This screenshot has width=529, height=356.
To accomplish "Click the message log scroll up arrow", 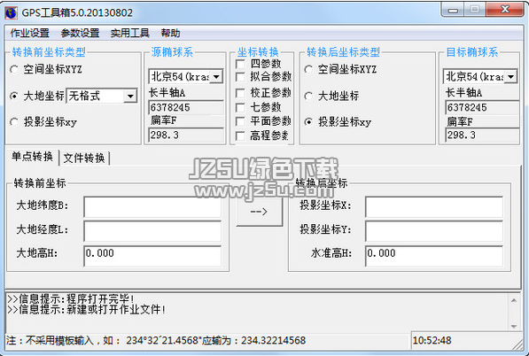I will point(514,300).
